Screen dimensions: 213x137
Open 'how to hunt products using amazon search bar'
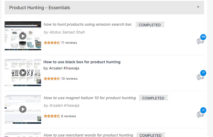(88, 24)
